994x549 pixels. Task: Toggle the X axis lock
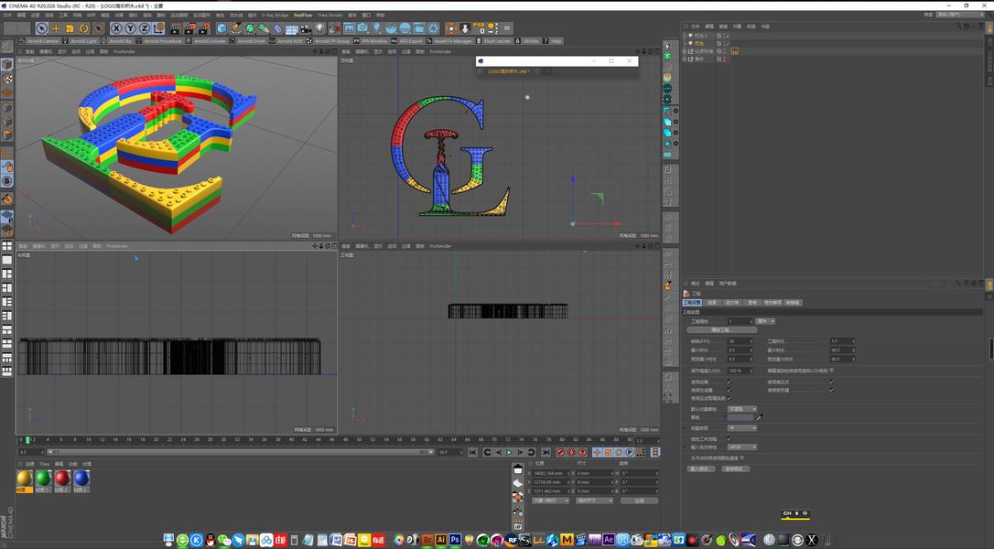pyautogui.click(x=116, y=27)
